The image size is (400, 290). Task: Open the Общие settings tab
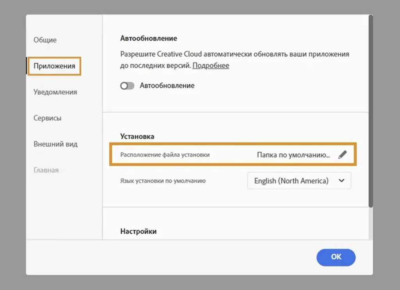pyautogui.click(x=45, y=40)
